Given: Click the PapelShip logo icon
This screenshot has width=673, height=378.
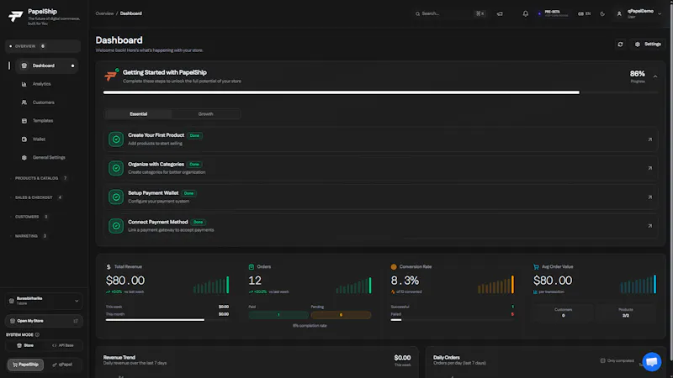Looking at the screenshot, I should pyautogui.click(x=15, y=16).
